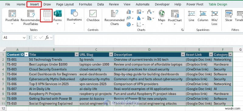Click the formula bar Cancel X icon
Screen dimensions: 243x111
(x=35, y=38)
